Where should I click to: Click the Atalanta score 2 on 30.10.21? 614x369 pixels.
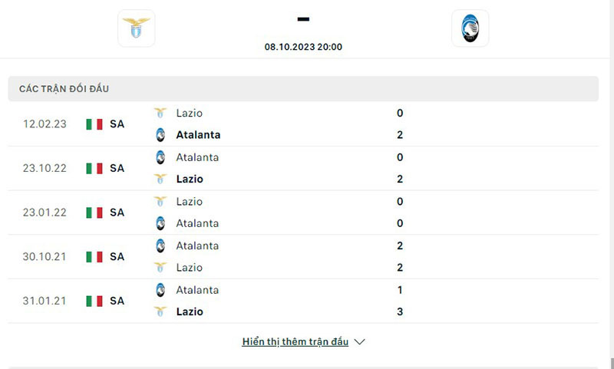click(x=400, y=245)
